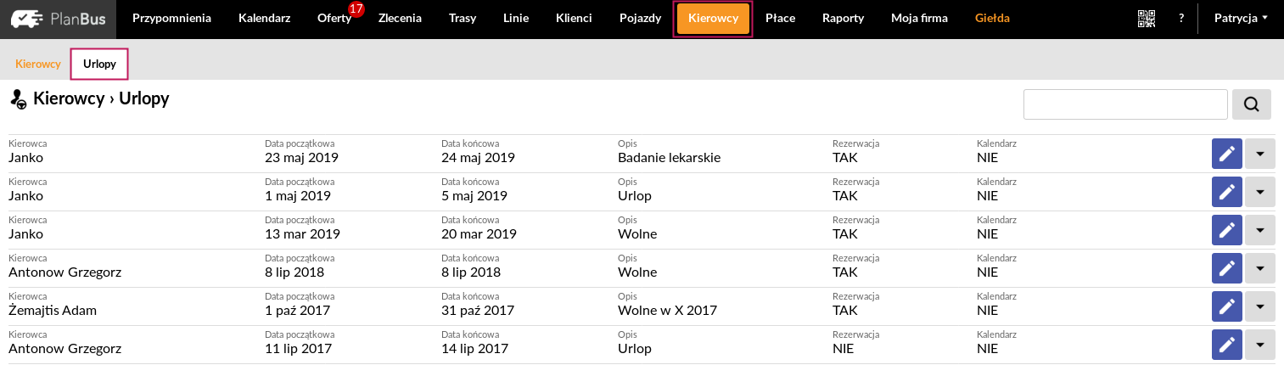This screenshot has width=1284, height=365.
Task: Open the Patrycja user menu
Action: tap(1241, 18)
